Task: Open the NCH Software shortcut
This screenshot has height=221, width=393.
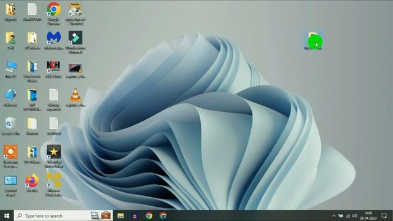Action: [53, 69]
